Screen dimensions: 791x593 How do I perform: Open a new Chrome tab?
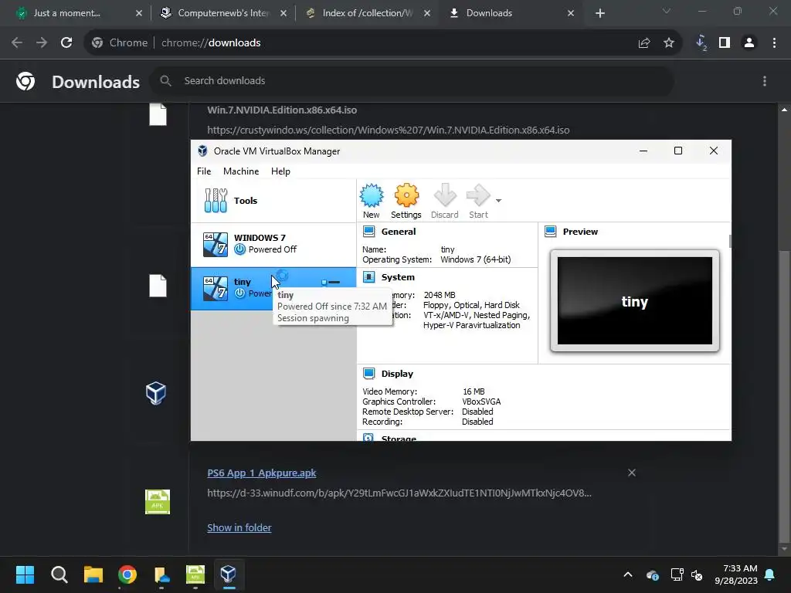point(599,13)
